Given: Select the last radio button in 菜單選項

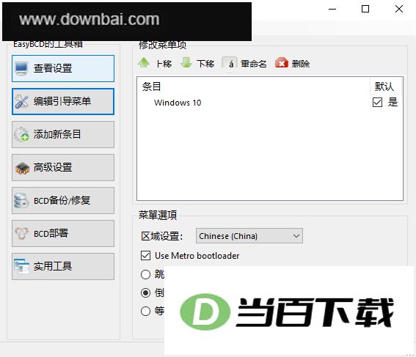Looking at the screenshot, I should (x=145, y=311).
